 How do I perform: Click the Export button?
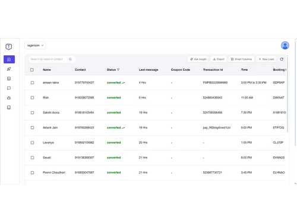point(219,59)
